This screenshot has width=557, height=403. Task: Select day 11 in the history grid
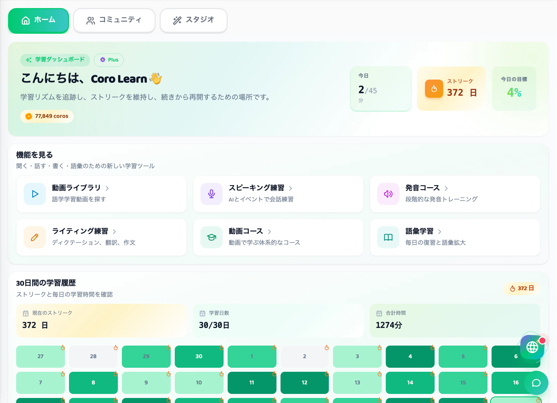click(252, 383)
